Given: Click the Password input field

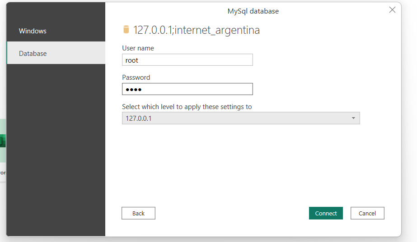Looking at the screenshot, I should 187,89.
